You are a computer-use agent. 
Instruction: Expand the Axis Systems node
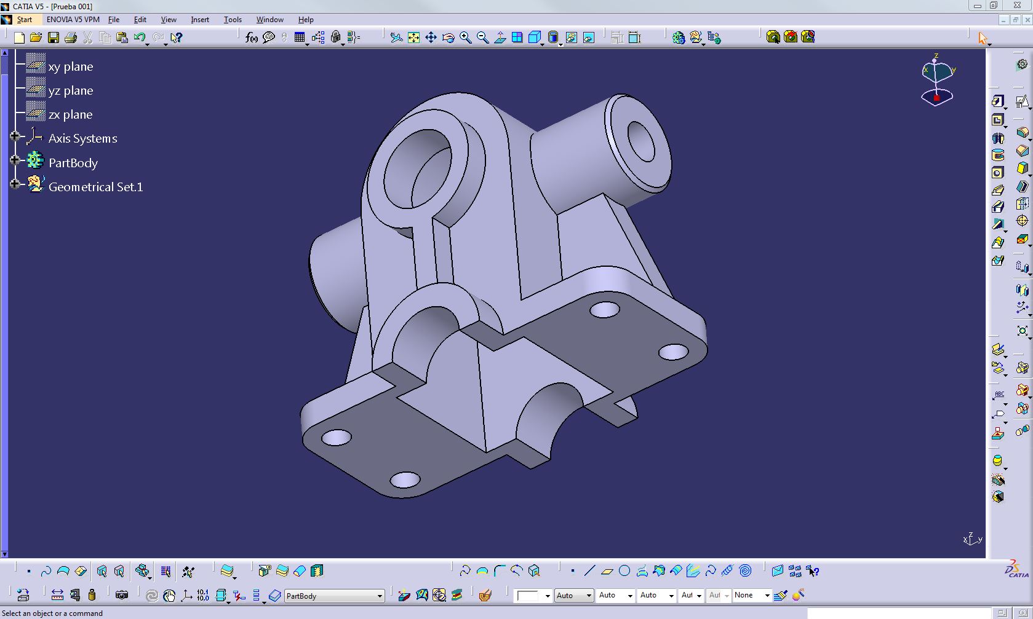[15, 136]
